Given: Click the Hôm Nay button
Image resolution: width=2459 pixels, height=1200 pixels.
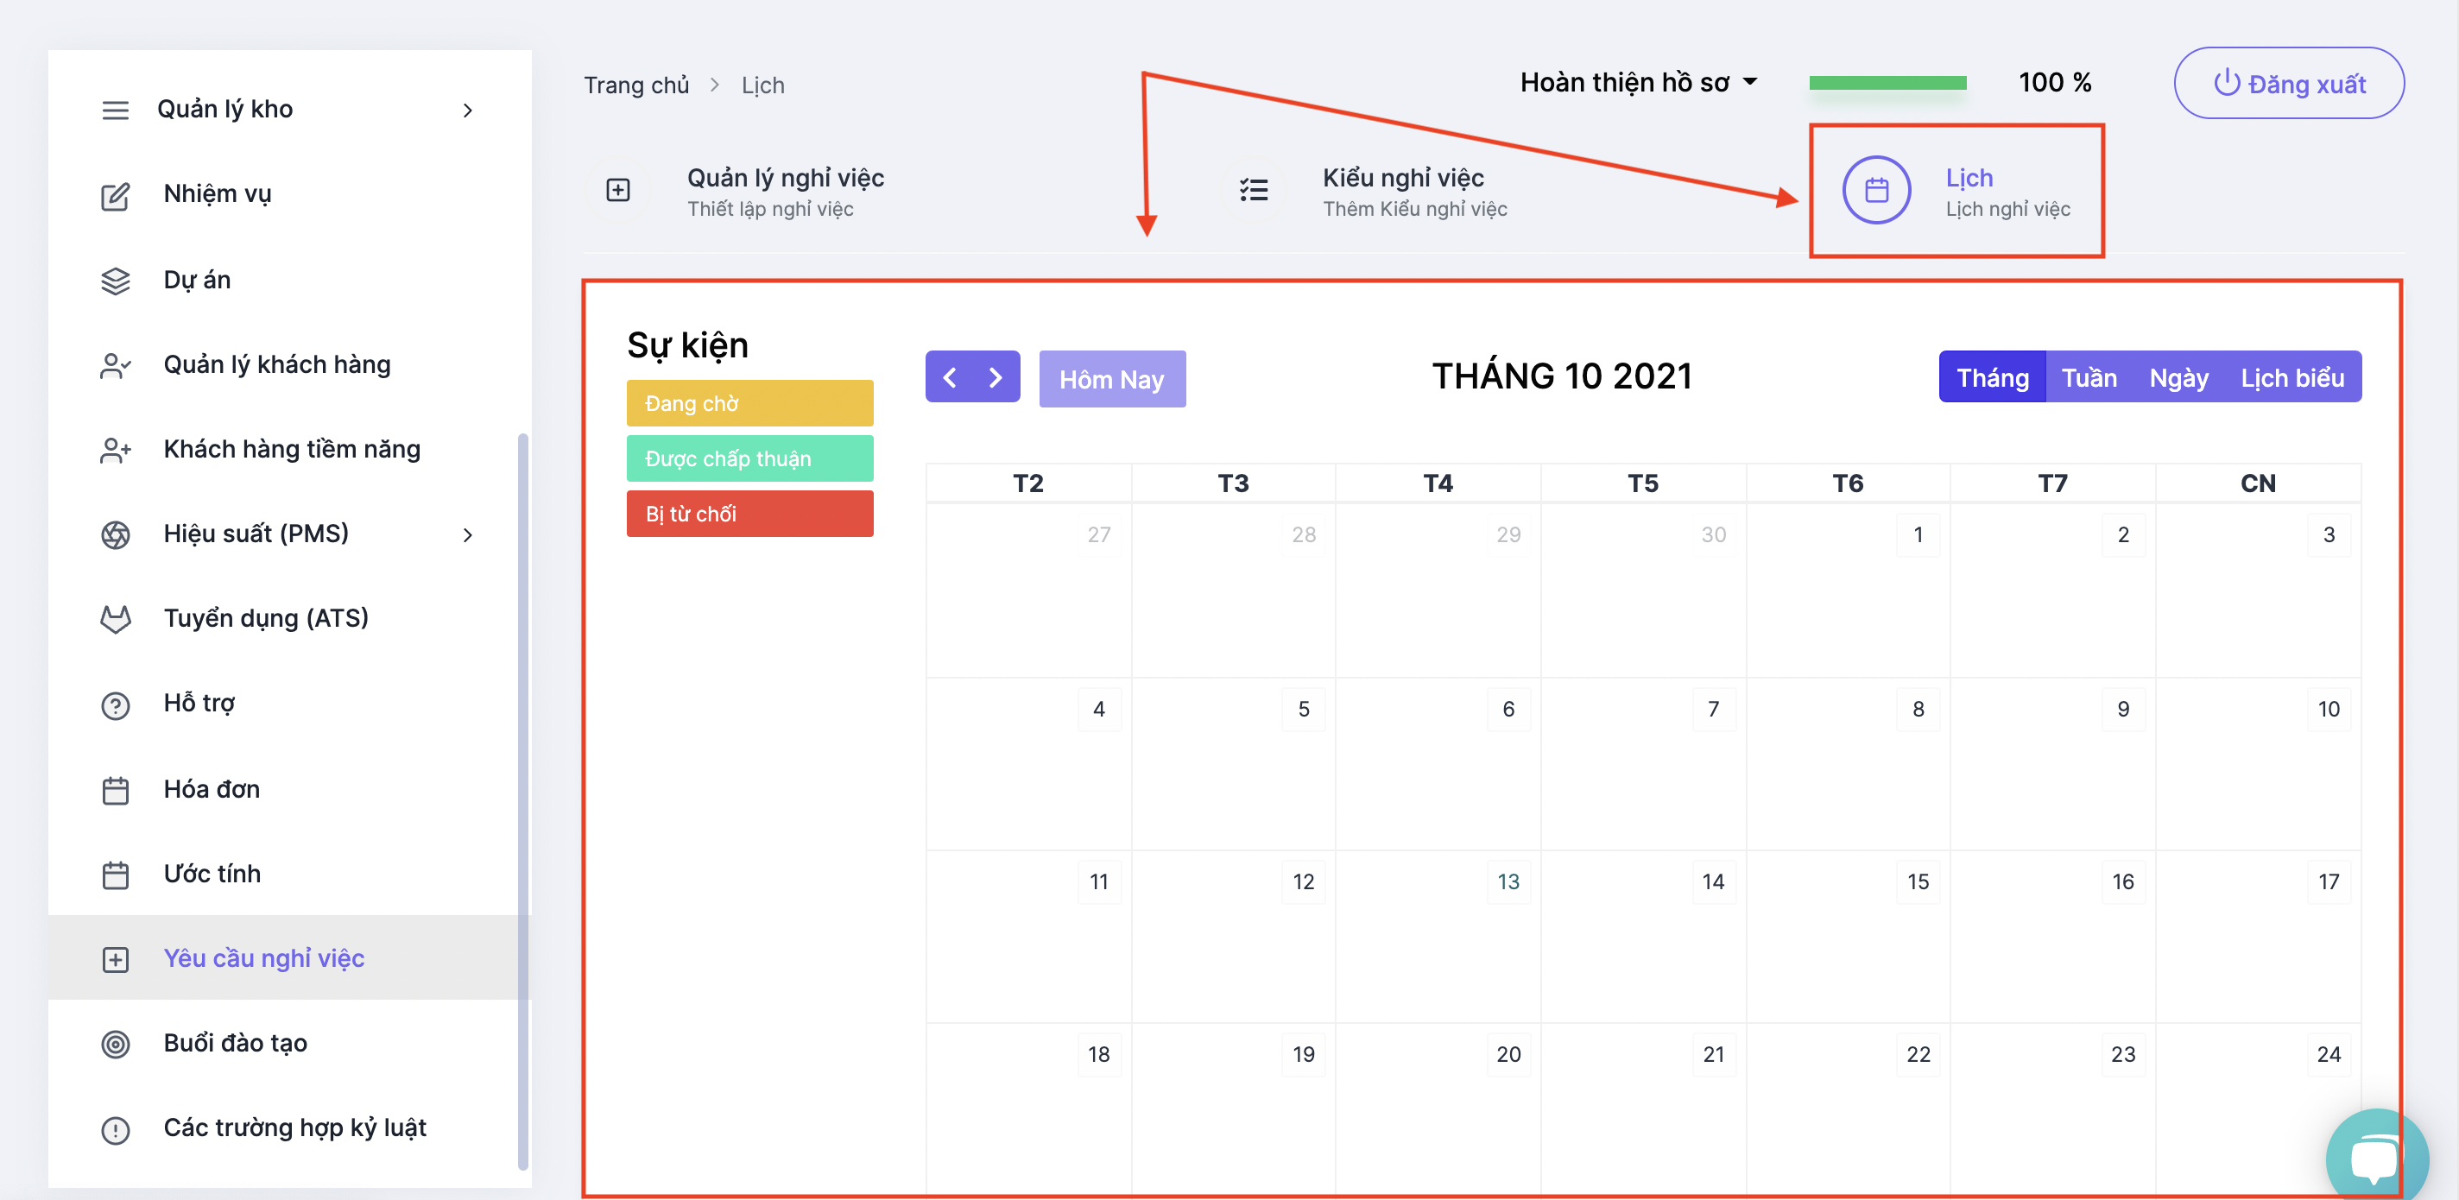Looking at the screenshot, I should pyautogui.click(x=1112, y=379).
